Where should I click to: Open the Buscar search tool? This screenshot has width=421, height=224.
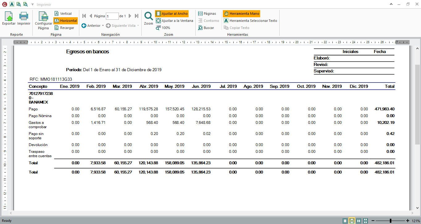click(206, 28)
